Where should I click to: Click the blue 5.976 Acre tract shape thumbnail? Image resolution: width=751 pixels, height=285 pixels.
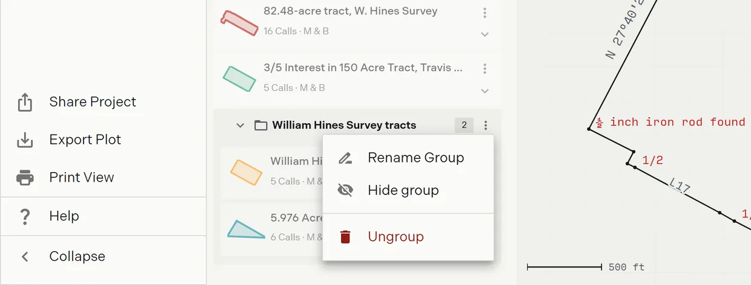pos(246,229)
